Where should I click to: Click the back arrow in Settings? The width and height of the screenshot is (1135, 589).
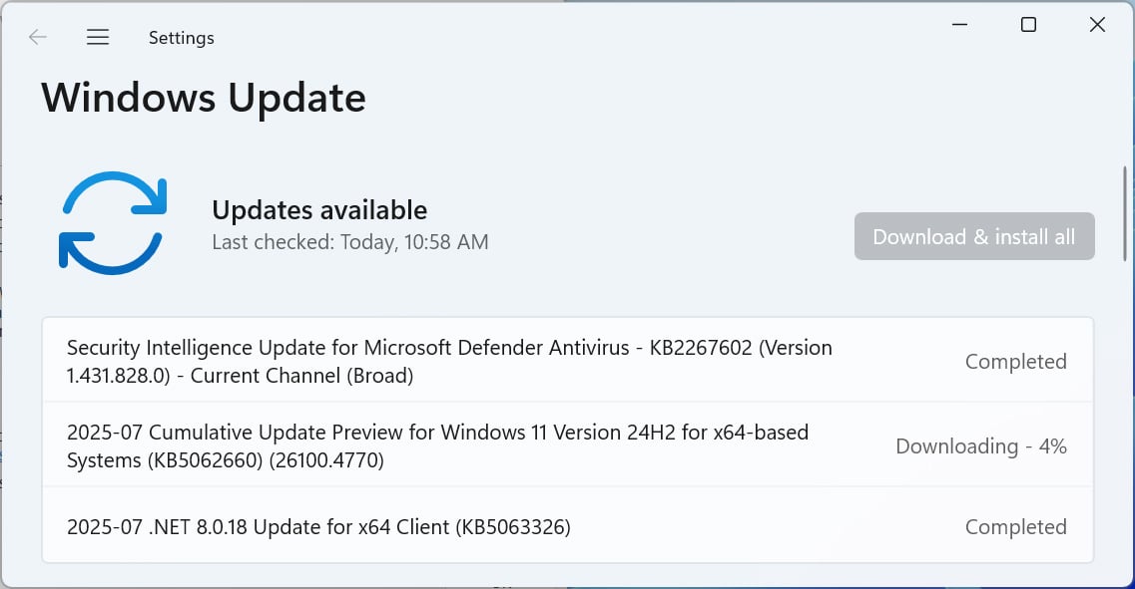(37, 37)
